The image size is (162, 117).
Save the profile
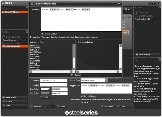point(15,105)
